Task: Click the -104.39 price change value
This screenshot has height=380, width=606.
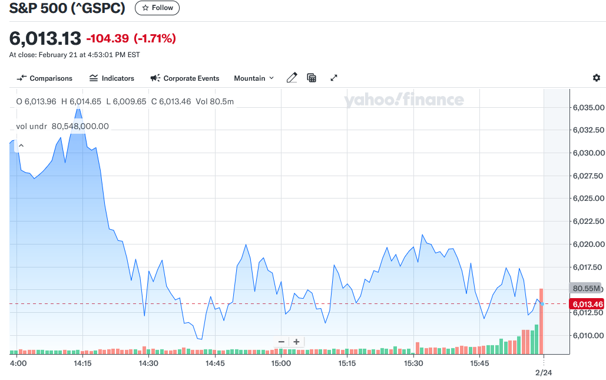Action: (x=107, y=38)
